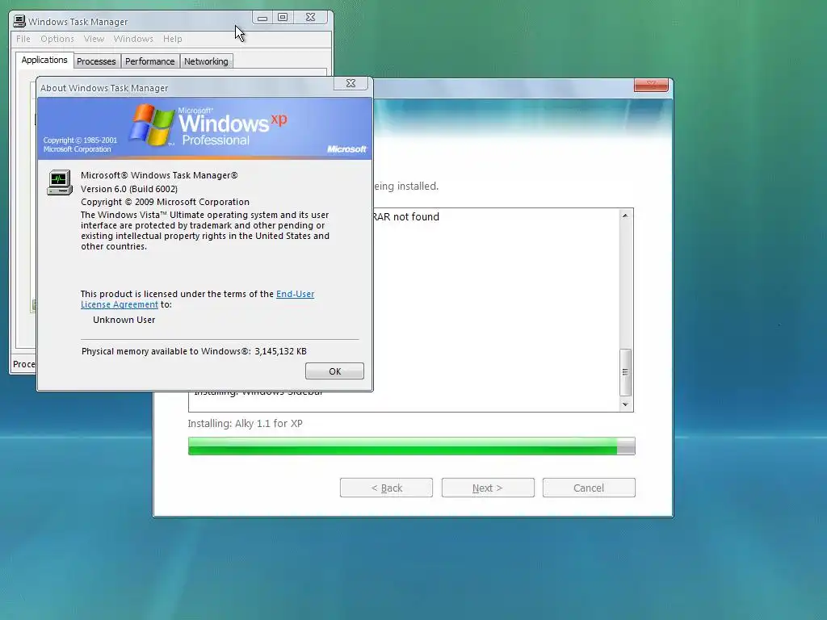Maximize the Windows Task Manager window

pos(283,18)
